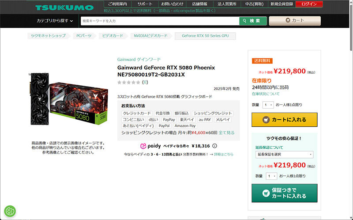The image size is (353, 220).
Task: Open the 延長保証を選択 dropdown
Action: click(x=284, y=155)
